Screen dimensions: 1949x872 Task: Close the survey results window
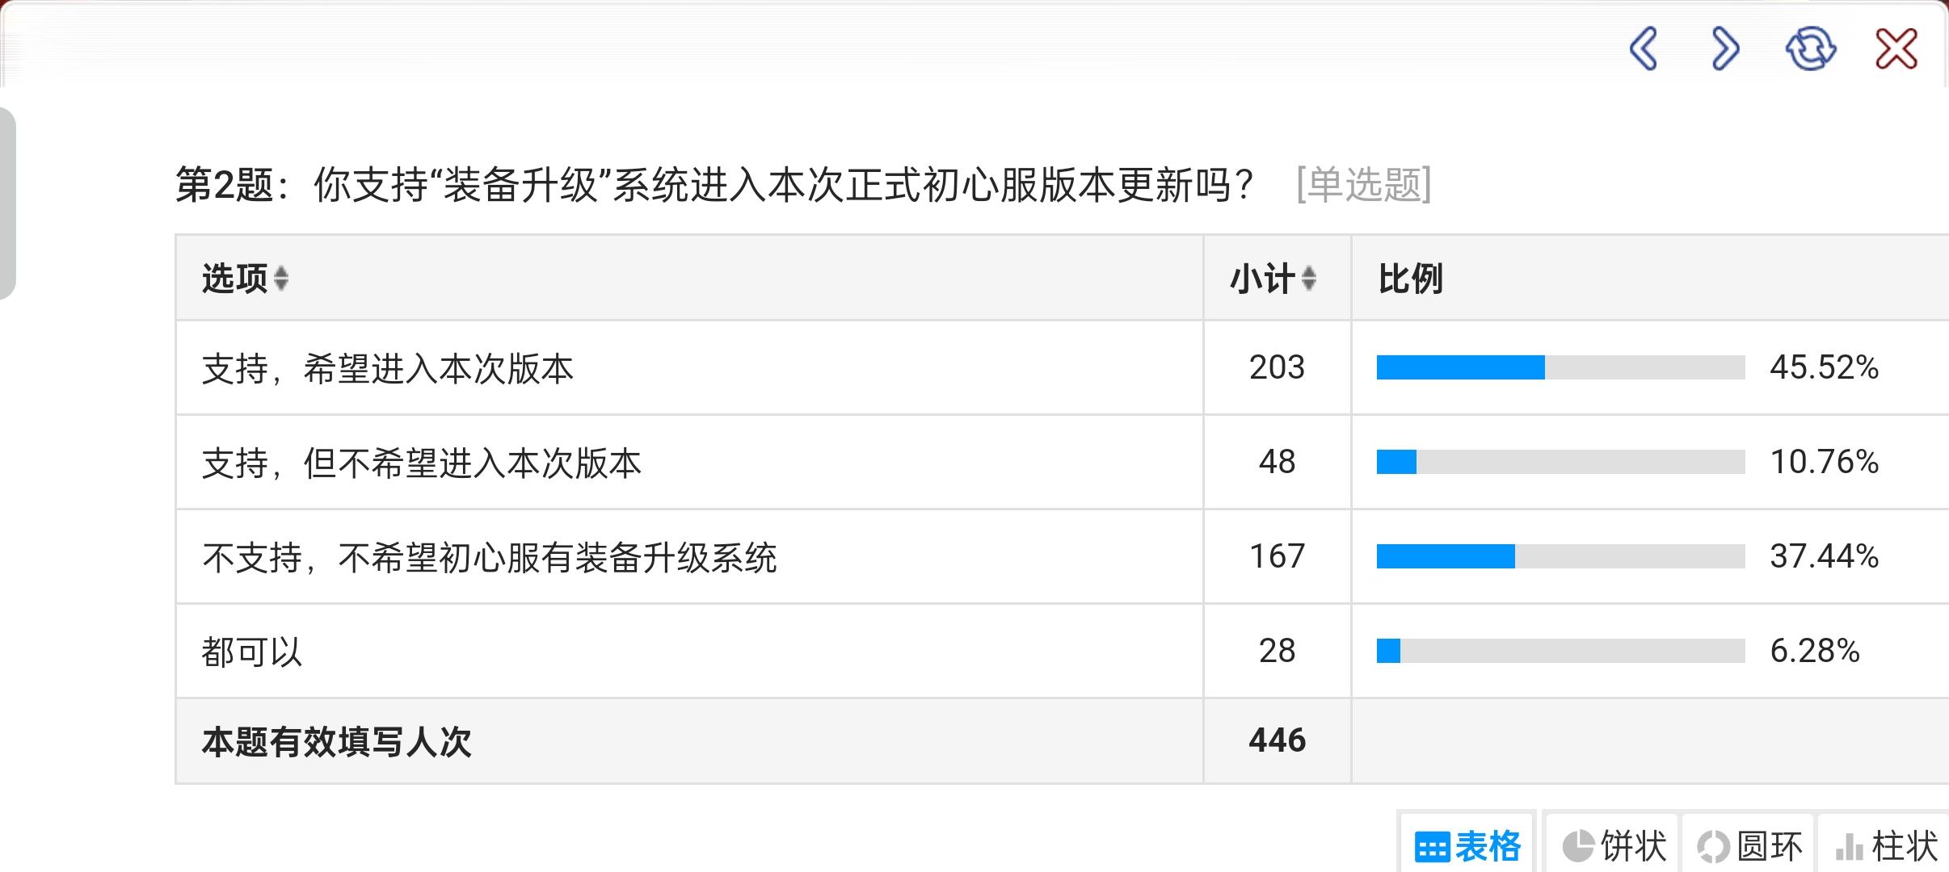1896,49
